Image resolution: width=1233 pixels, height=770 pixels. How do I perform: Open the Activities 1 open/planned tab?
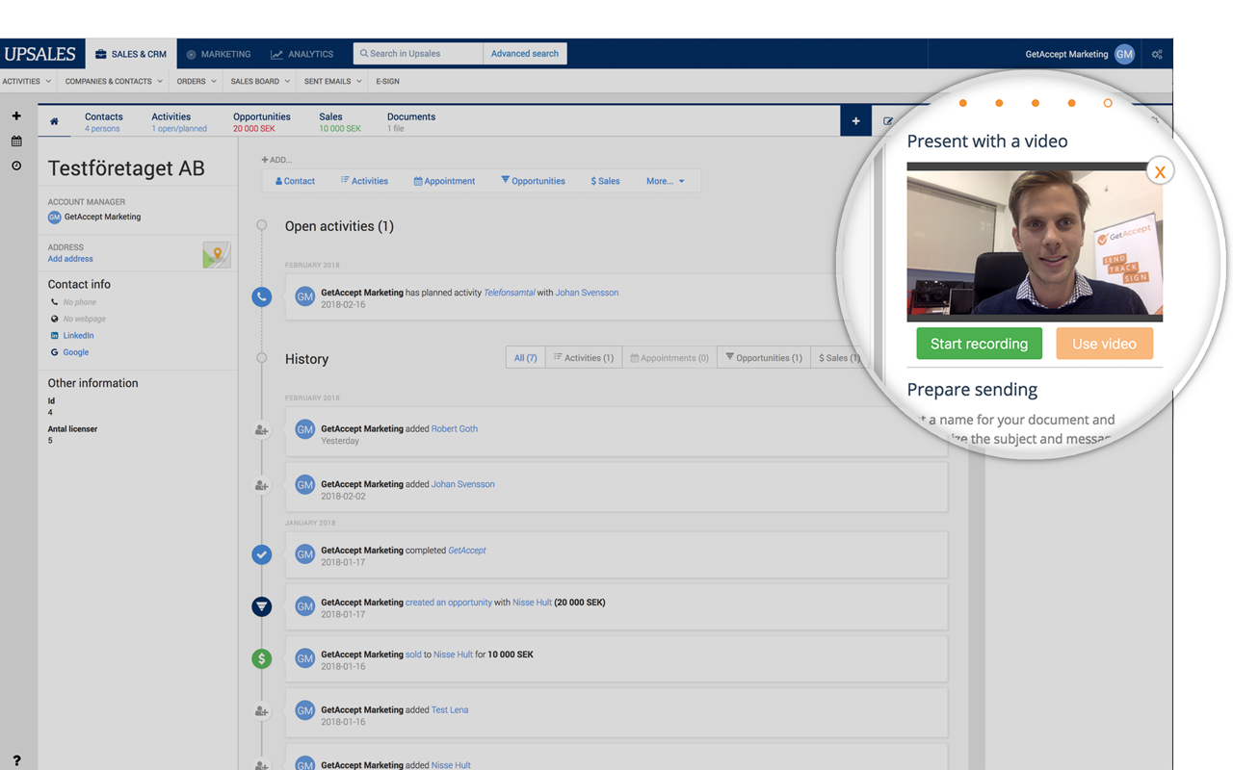[179, 121]
